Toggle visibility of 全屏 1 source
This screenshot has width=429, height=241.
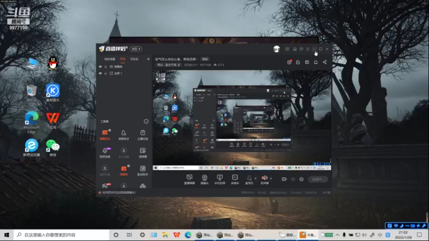click(100, 73)
